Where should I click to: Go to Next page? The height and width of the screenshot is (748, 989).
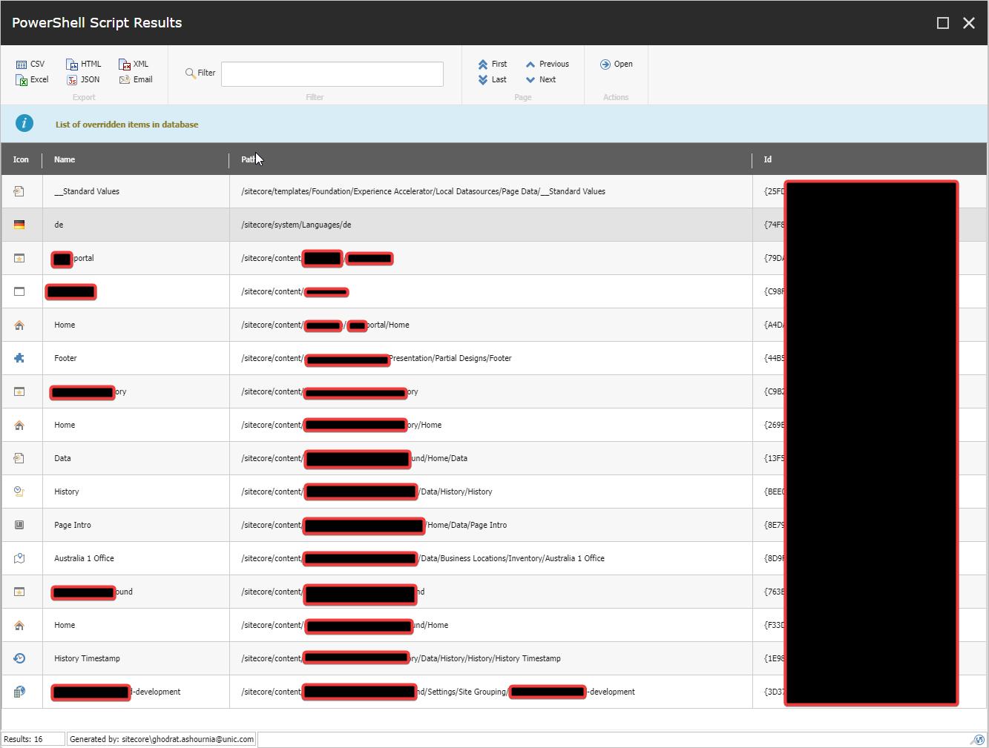click(541, 80)
